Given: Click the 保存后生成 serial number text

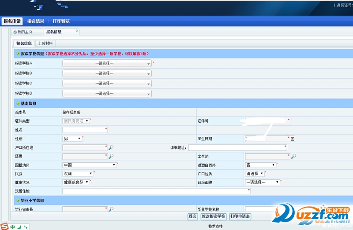Looking at the screenshot, I should [x=71, y=112].
